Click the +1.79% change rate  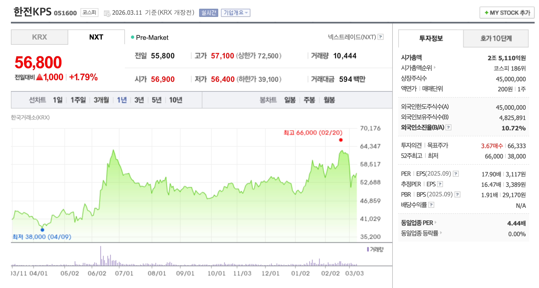[x=83, y=77]
